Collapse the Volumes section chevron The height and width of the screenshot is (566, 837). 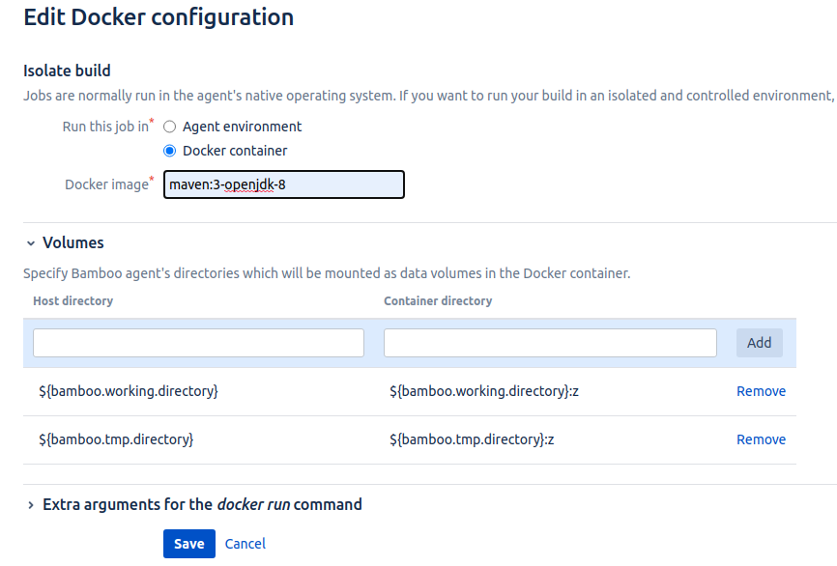tap(31, 243)
